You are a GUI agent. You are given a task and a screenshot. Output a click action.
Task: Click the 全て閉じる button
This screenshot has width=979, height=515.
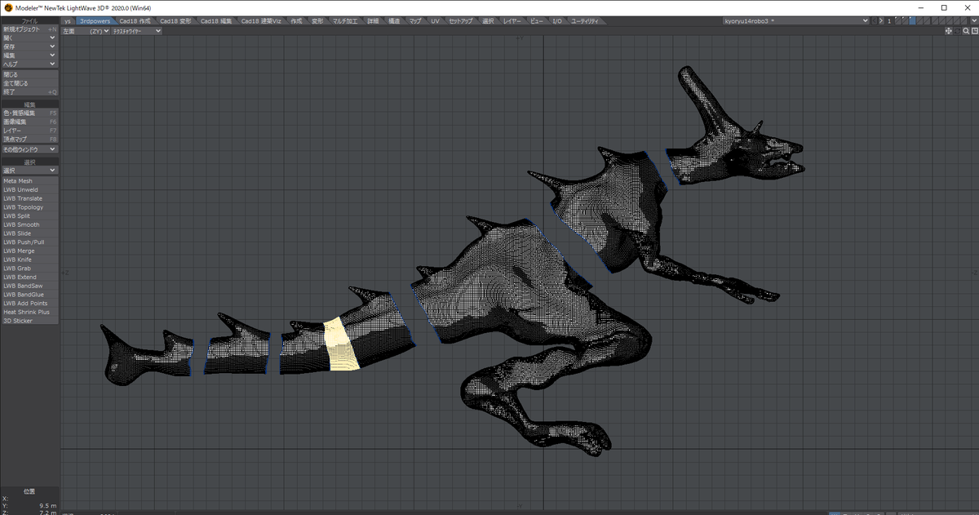pos(29,83)
